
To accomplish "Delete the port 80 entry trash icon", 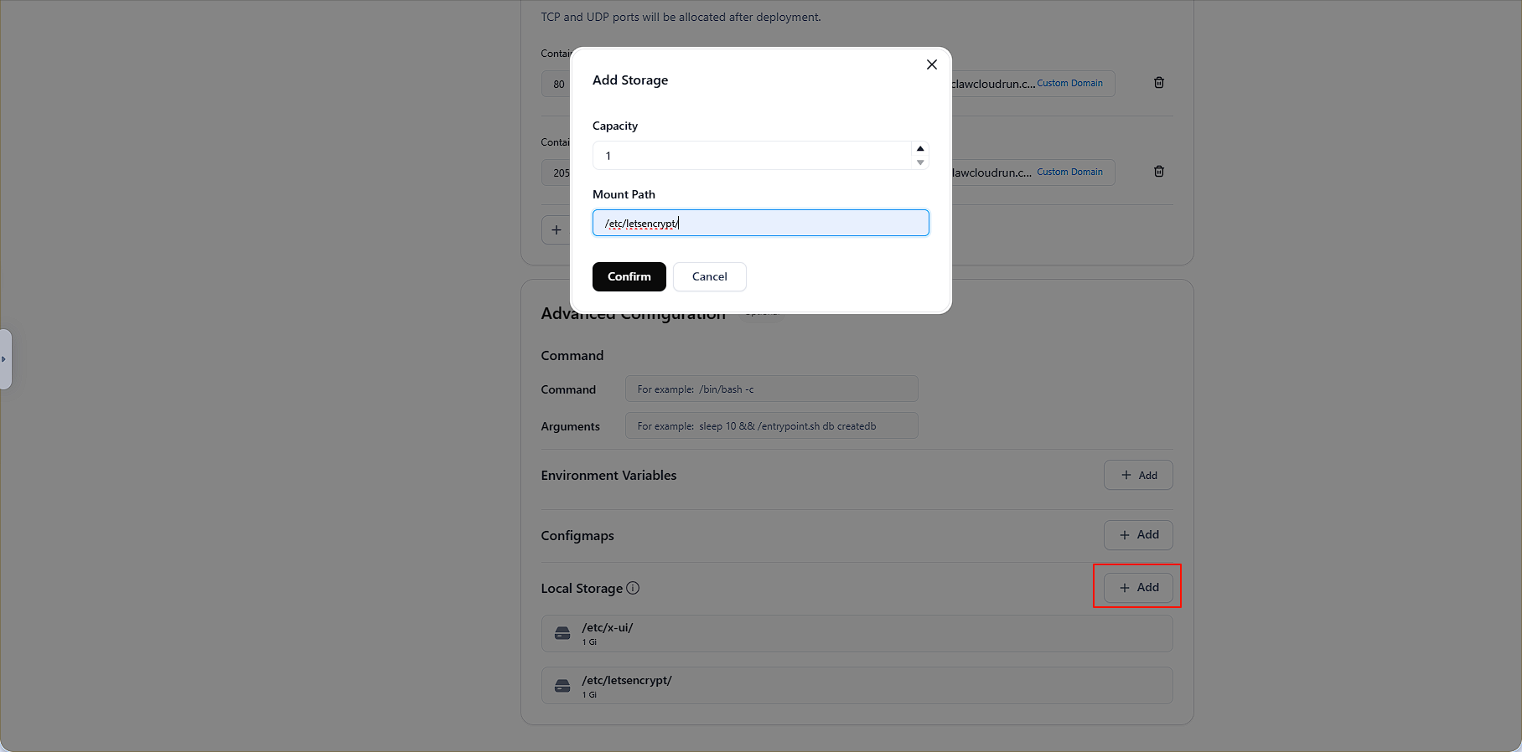I will click(x=1159, y=83).
